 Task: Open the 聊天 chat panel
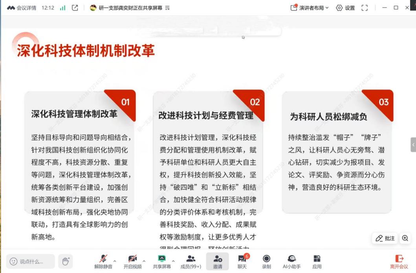(x=242, y=259)
